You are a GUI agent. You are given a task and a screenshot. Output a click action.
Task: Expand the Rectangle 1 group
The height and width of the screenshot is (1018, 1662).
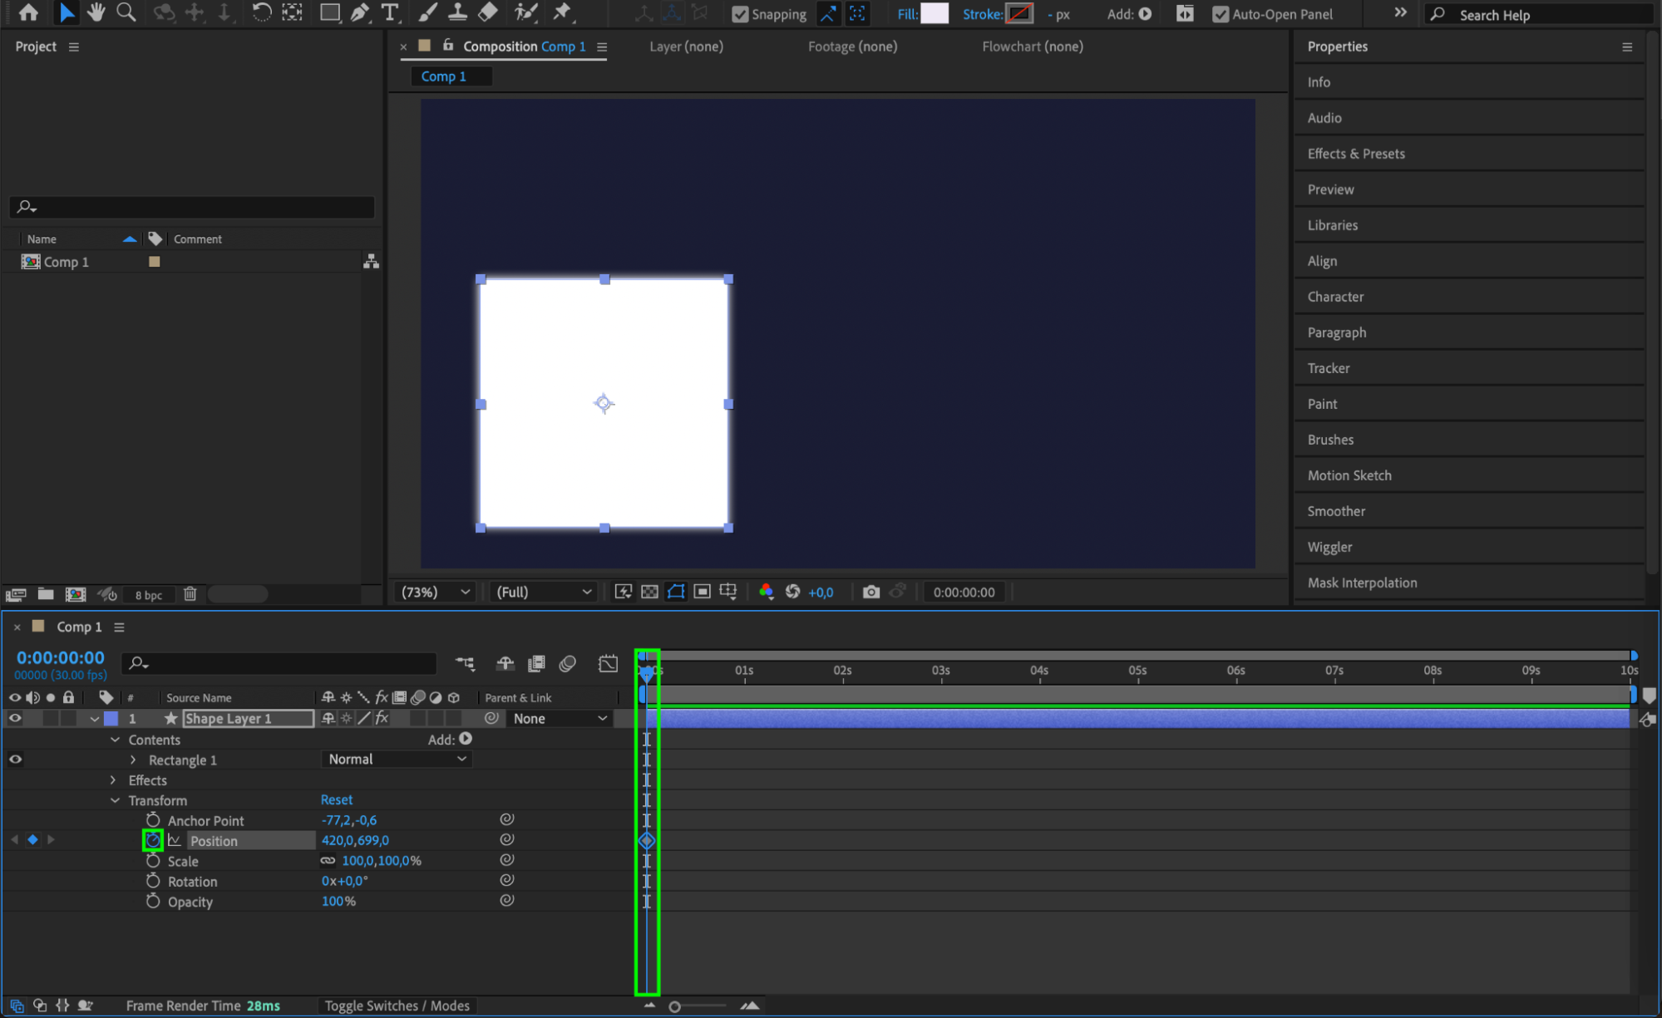pos(133,760)
